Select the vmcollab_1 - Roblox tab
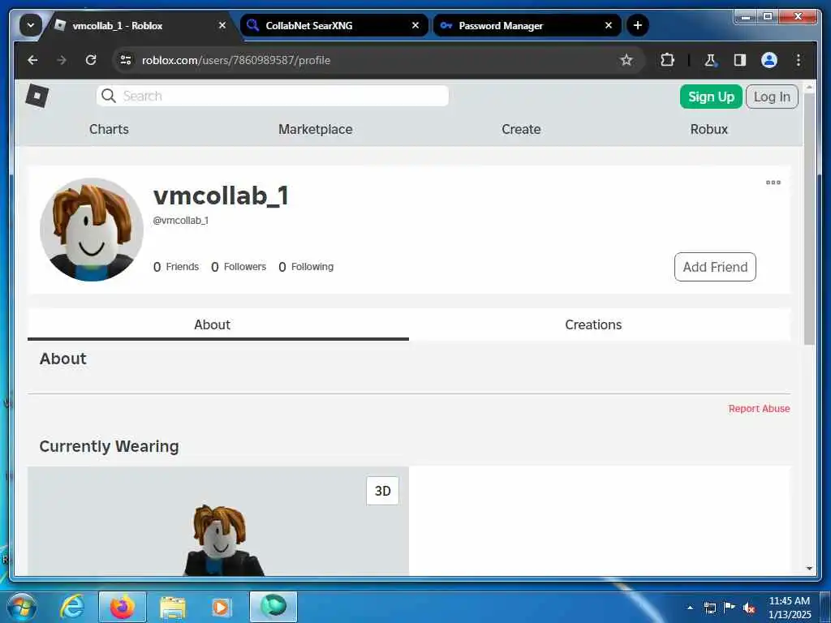This screenshot has height=623, width=831. point(140,25)
